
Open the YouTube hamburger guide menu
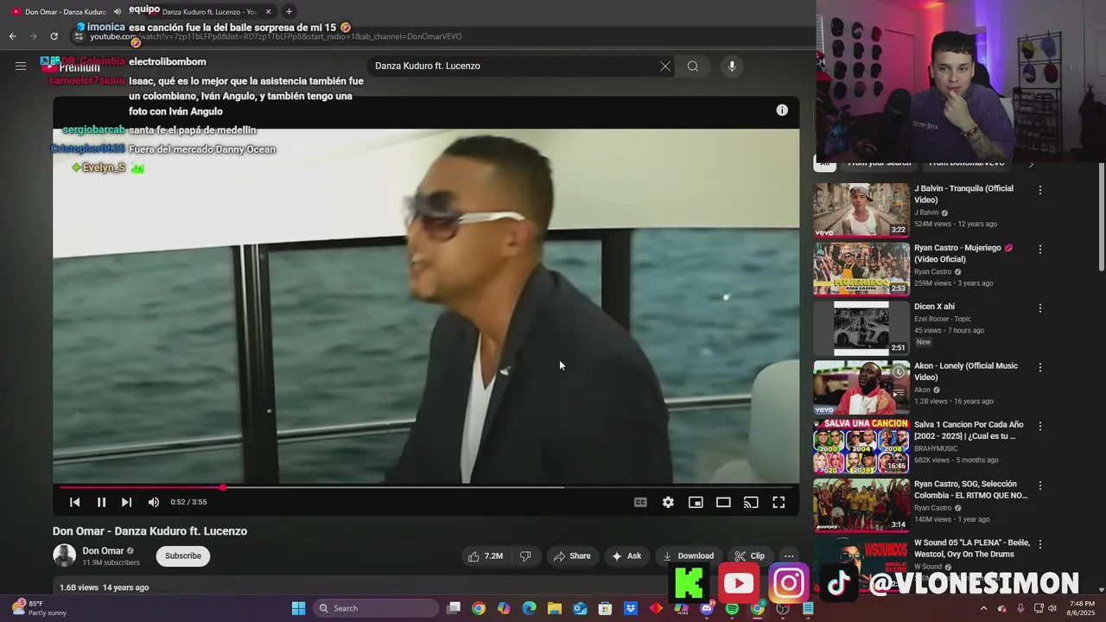(21, 66)
